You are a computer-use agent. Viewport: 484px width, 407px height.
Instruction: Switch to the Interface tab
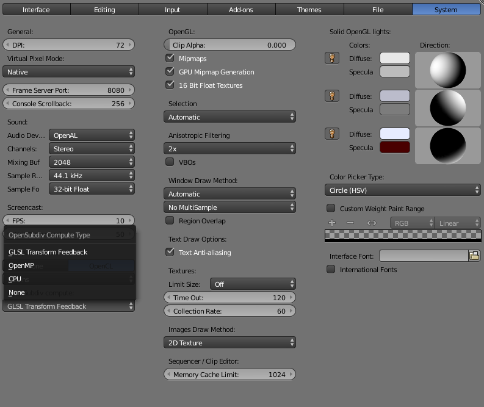[36, 10]
